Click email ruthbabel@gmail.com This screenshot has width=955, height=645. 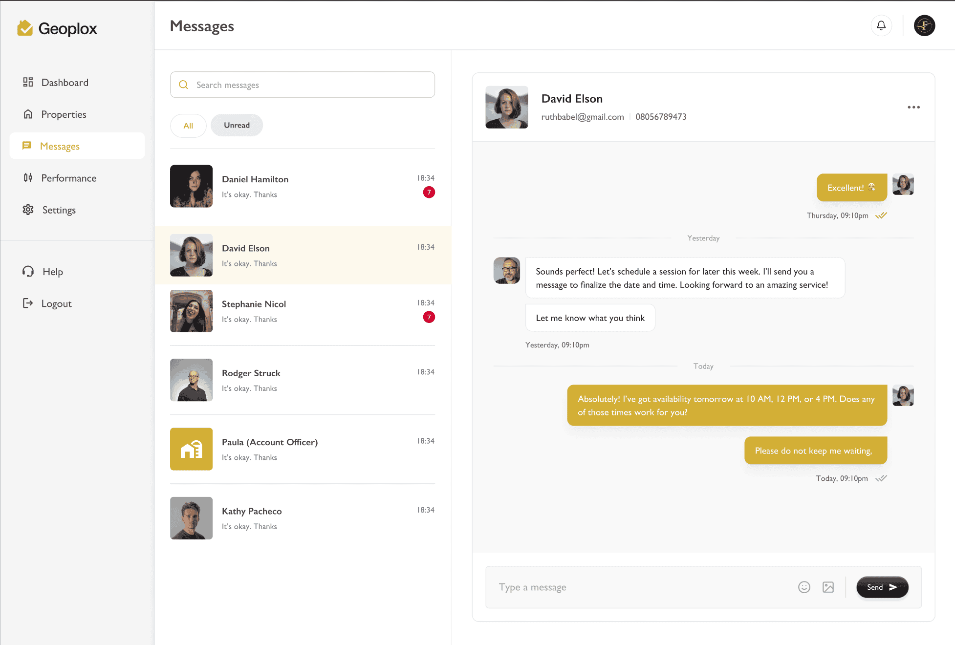click(583, 117)
